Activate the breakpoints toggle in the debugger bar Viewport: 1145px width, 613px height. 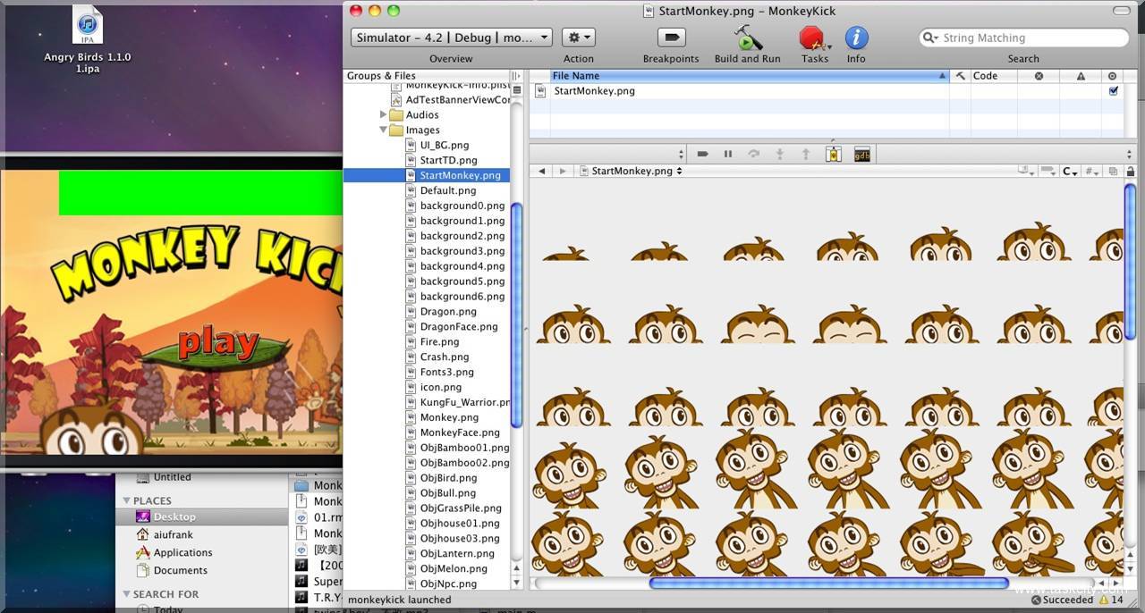(702, 154)
